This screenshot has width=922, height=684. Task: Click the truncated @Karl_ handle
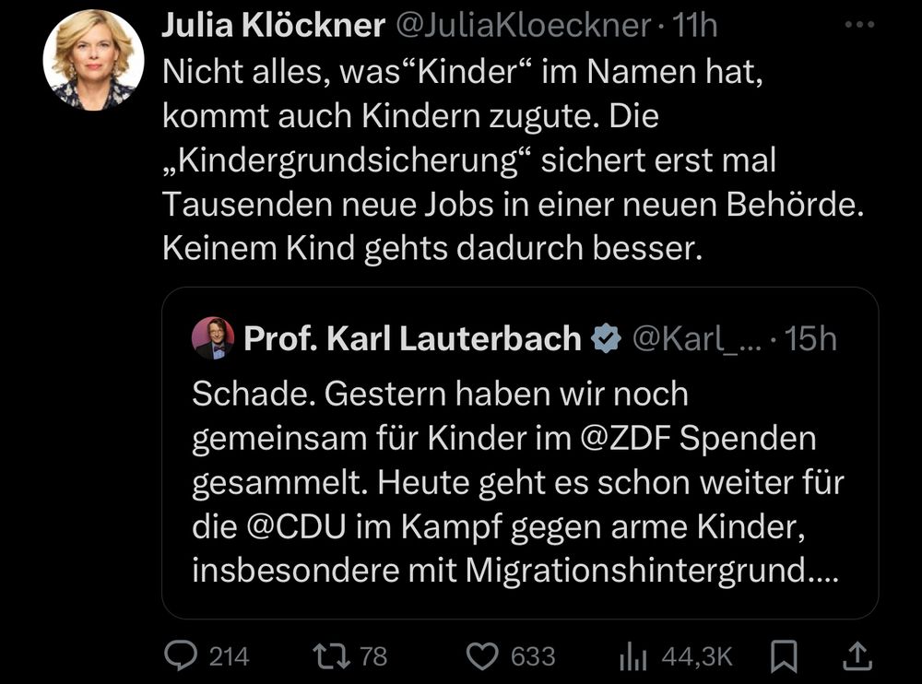pyautogui.click(x=697, y=338)
